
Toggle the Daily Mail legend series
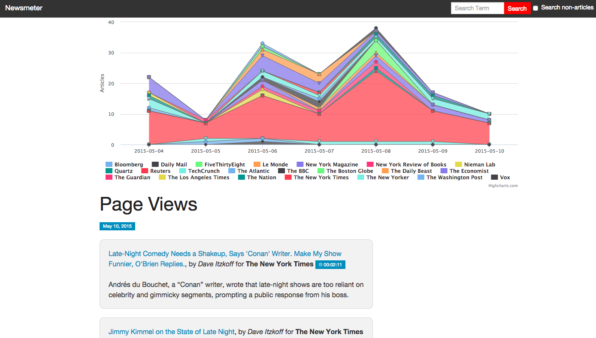(169, 165)
